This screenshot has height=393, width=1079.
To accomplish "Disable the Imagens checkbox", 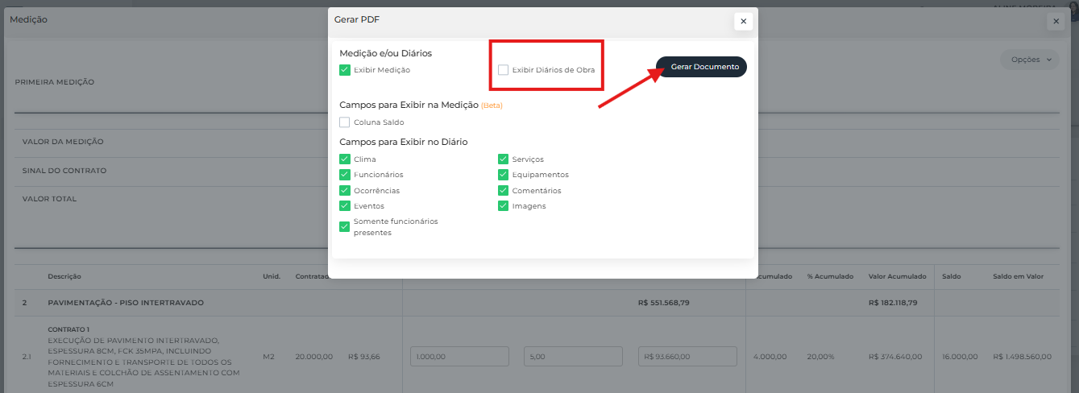I will 504,206.
